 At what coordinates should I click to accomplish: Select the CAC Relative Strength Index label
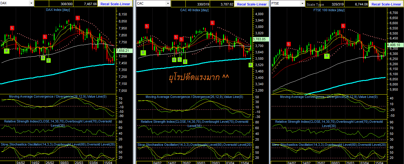[x=194, y=124]
